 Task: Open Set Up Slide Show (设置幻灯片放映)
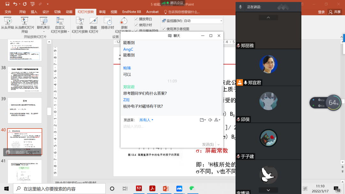click(x=80, y=24)
